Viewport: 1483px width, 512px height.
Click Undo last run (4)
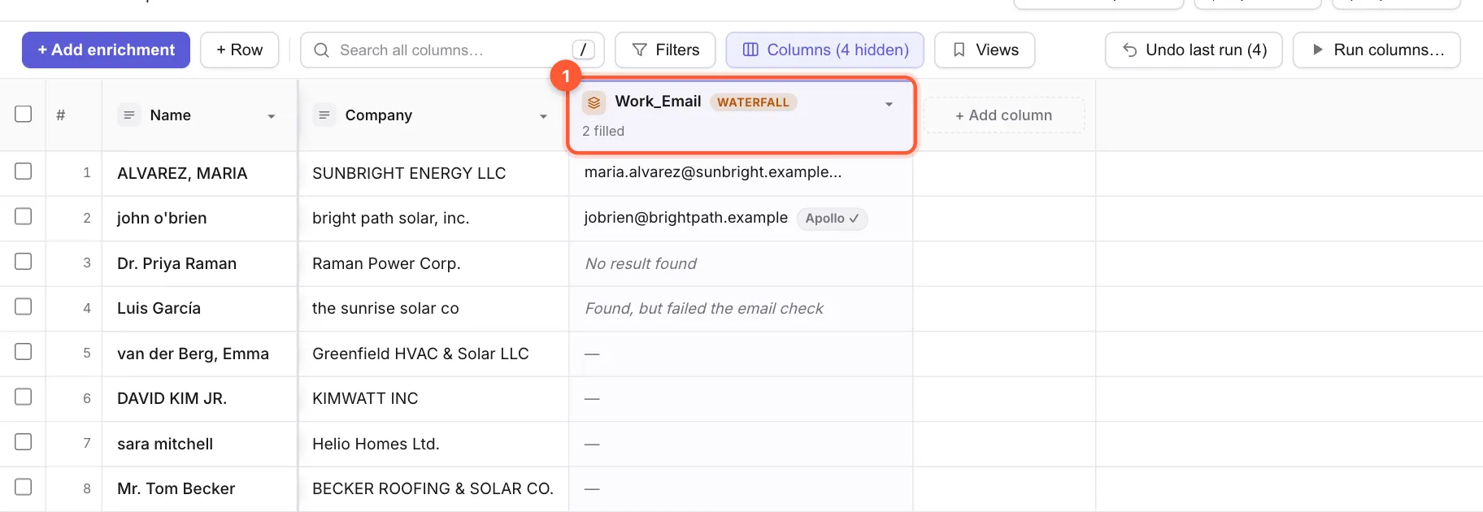click(1194, 50)
